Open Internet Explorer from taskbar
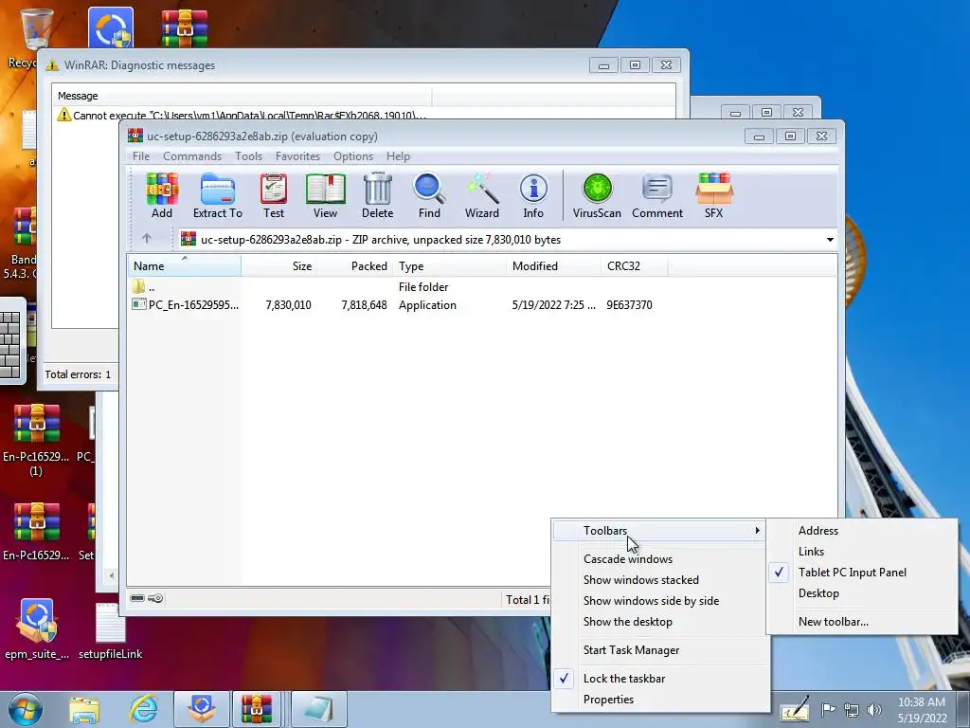Image resolution: width=970 pixels, height=728 pixels. coord(144,709)
